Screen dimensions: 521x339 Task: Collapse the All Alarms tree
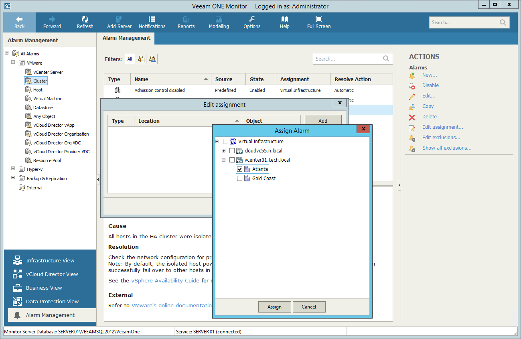(x=7, y=53)
